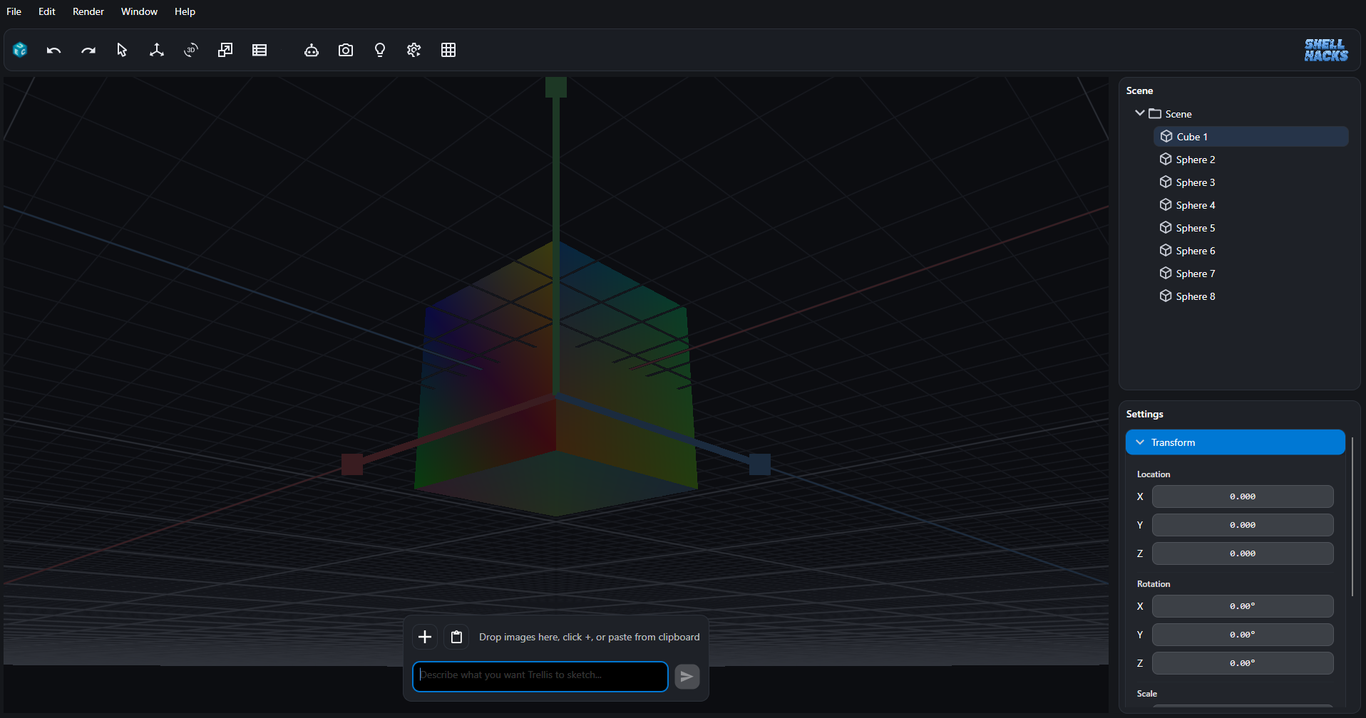The width and height of the screenshot is (1366, 718).
Task: Collapse the Transform section in Settings
Action: pyautogui.click(x=1139, y=442)
